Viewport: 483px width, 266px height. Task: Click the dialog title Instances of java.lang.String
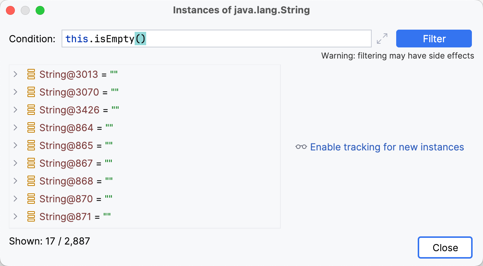[241, 10]
